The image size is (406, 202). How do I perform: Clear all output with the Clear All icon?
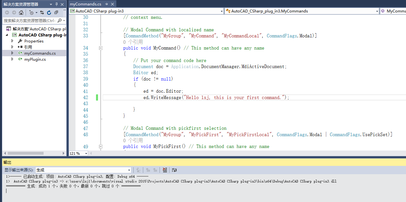[x=165, y=170]
